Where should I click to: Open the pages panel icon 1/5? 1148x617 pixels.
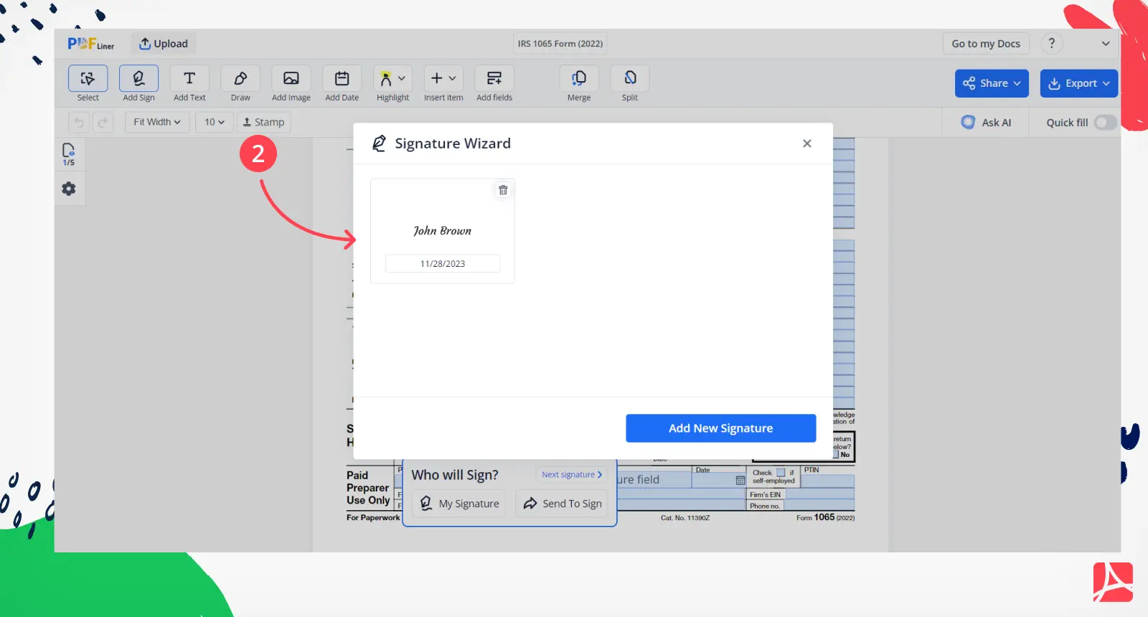(x=69, y=154)
